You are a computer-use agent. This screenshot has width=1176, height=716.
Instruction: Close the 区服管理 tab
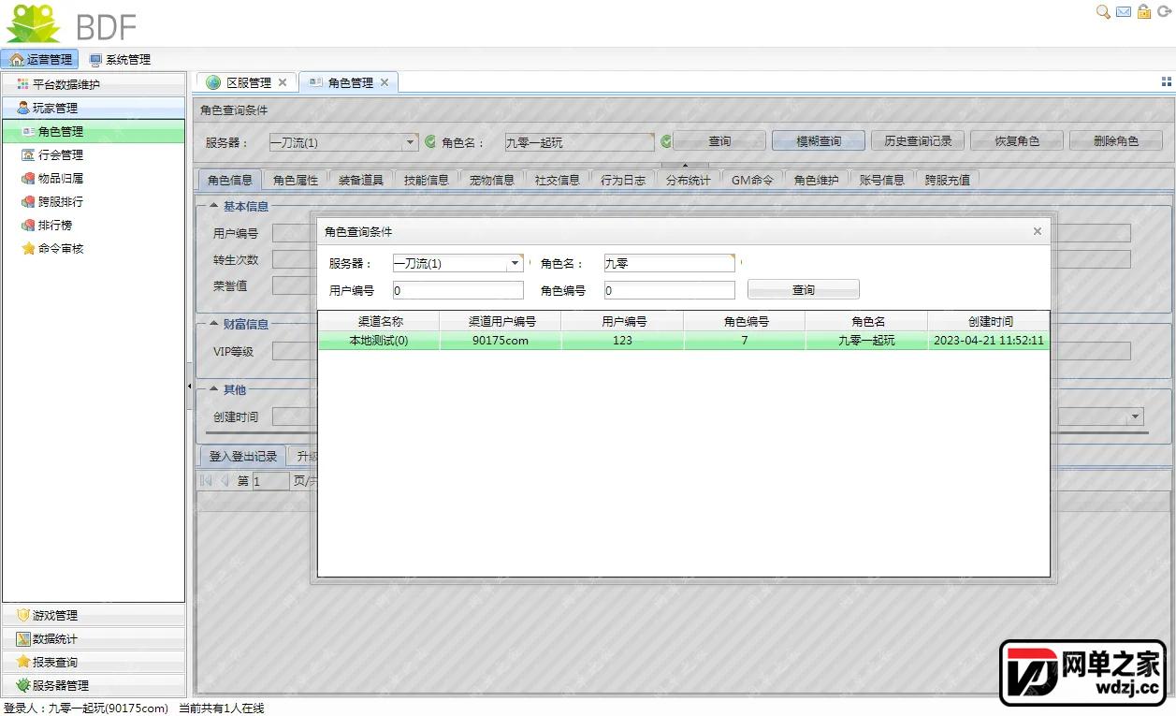(283, 82)
